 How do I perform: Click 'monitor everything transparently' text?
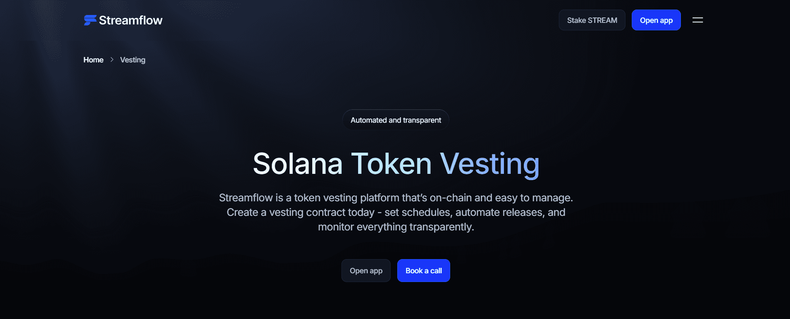[x=396, y=227]
